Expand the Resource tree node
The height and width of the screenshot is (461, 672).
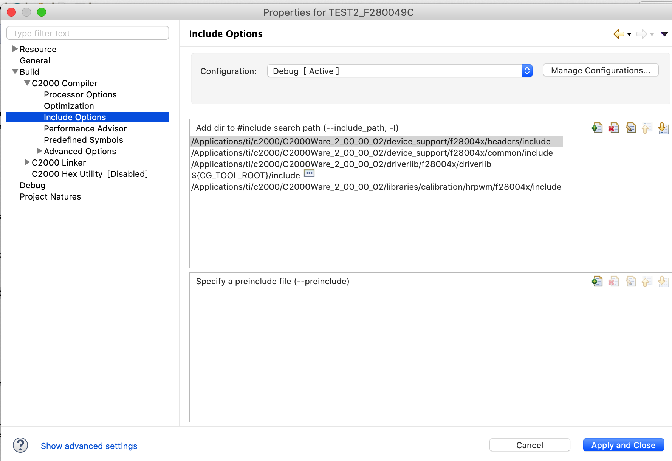[x=15, y=49]
